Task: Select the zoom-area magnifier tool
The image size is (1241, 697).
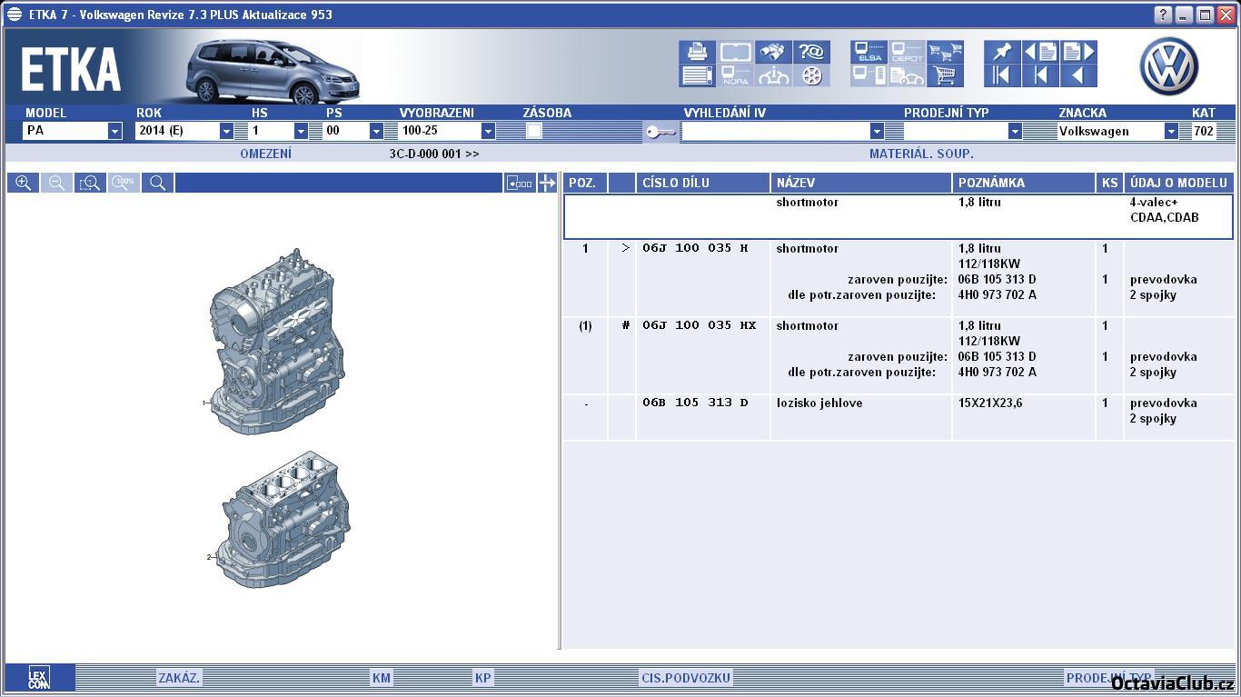Action: [90, 183]
